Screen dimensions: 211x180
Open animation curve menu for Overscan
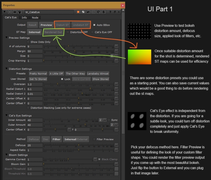116,84
